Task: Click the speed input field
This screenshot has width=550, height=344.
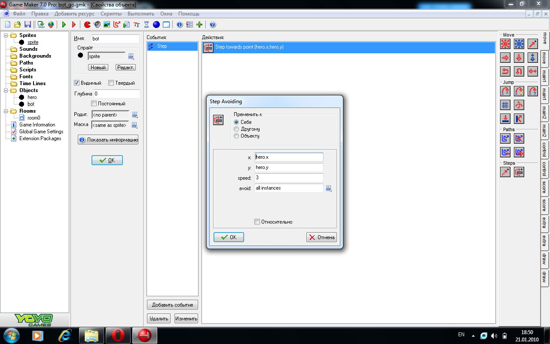Action: coord(289,178)
